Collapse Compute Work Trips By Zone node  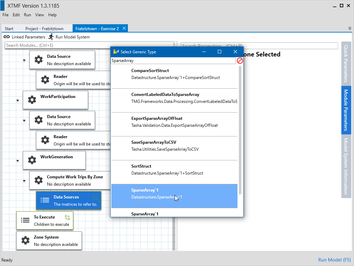click(x=24, y=181)
